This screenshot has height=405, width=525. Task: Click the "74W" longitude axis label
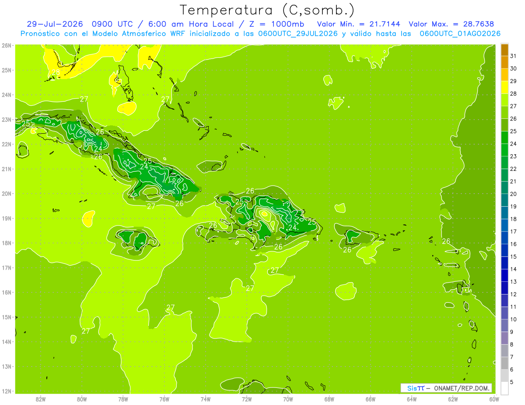point(206,399)
